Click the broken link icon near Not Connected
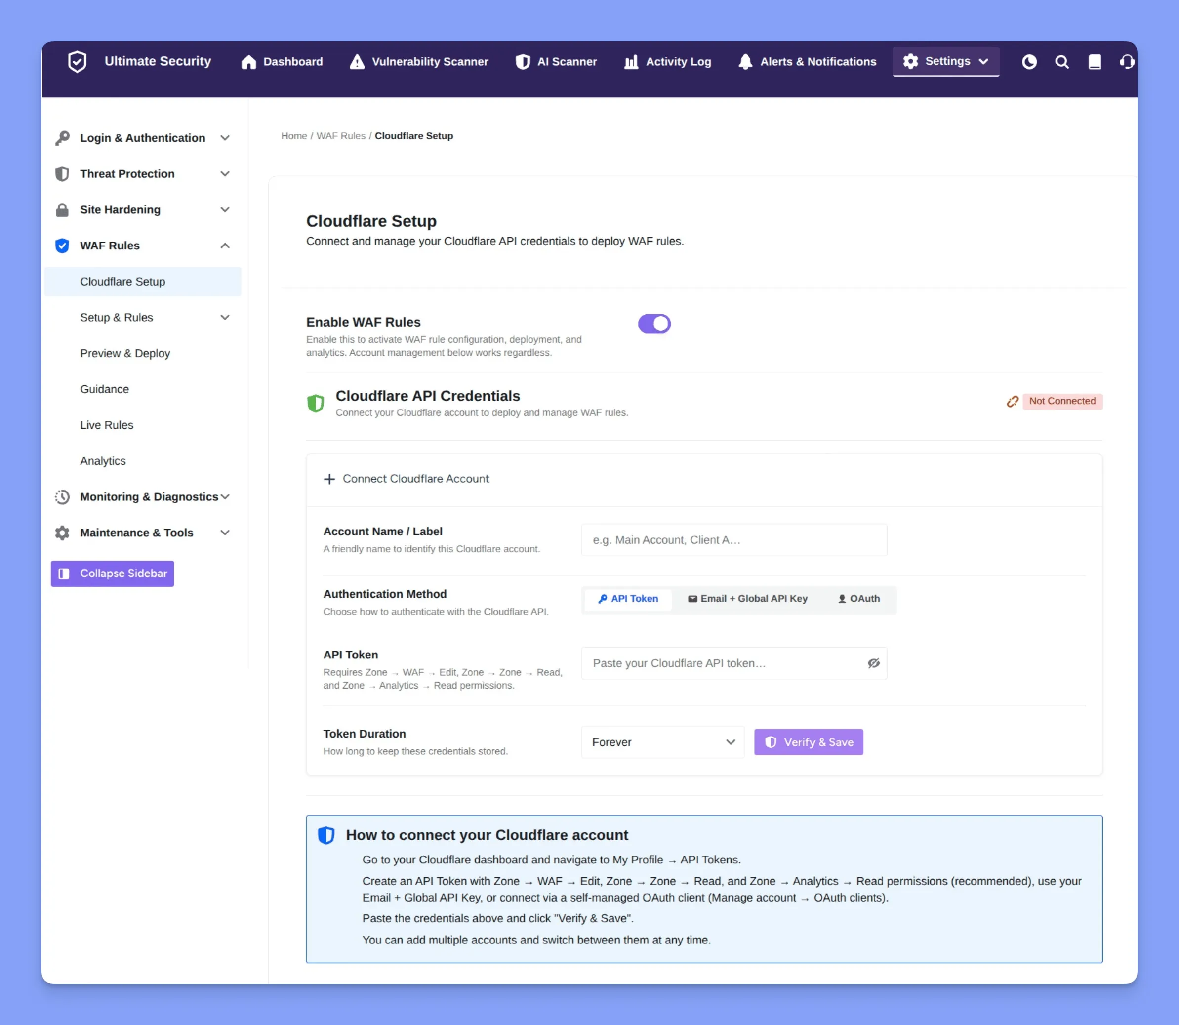1179x1025 pixels. (x=1012, y=402)
